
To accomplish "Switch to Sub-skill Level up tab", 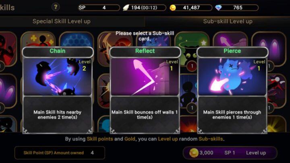I will (228, 21).
